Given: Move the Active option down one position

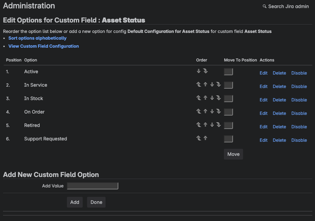Looking at the screenshot, I should 199,71.
